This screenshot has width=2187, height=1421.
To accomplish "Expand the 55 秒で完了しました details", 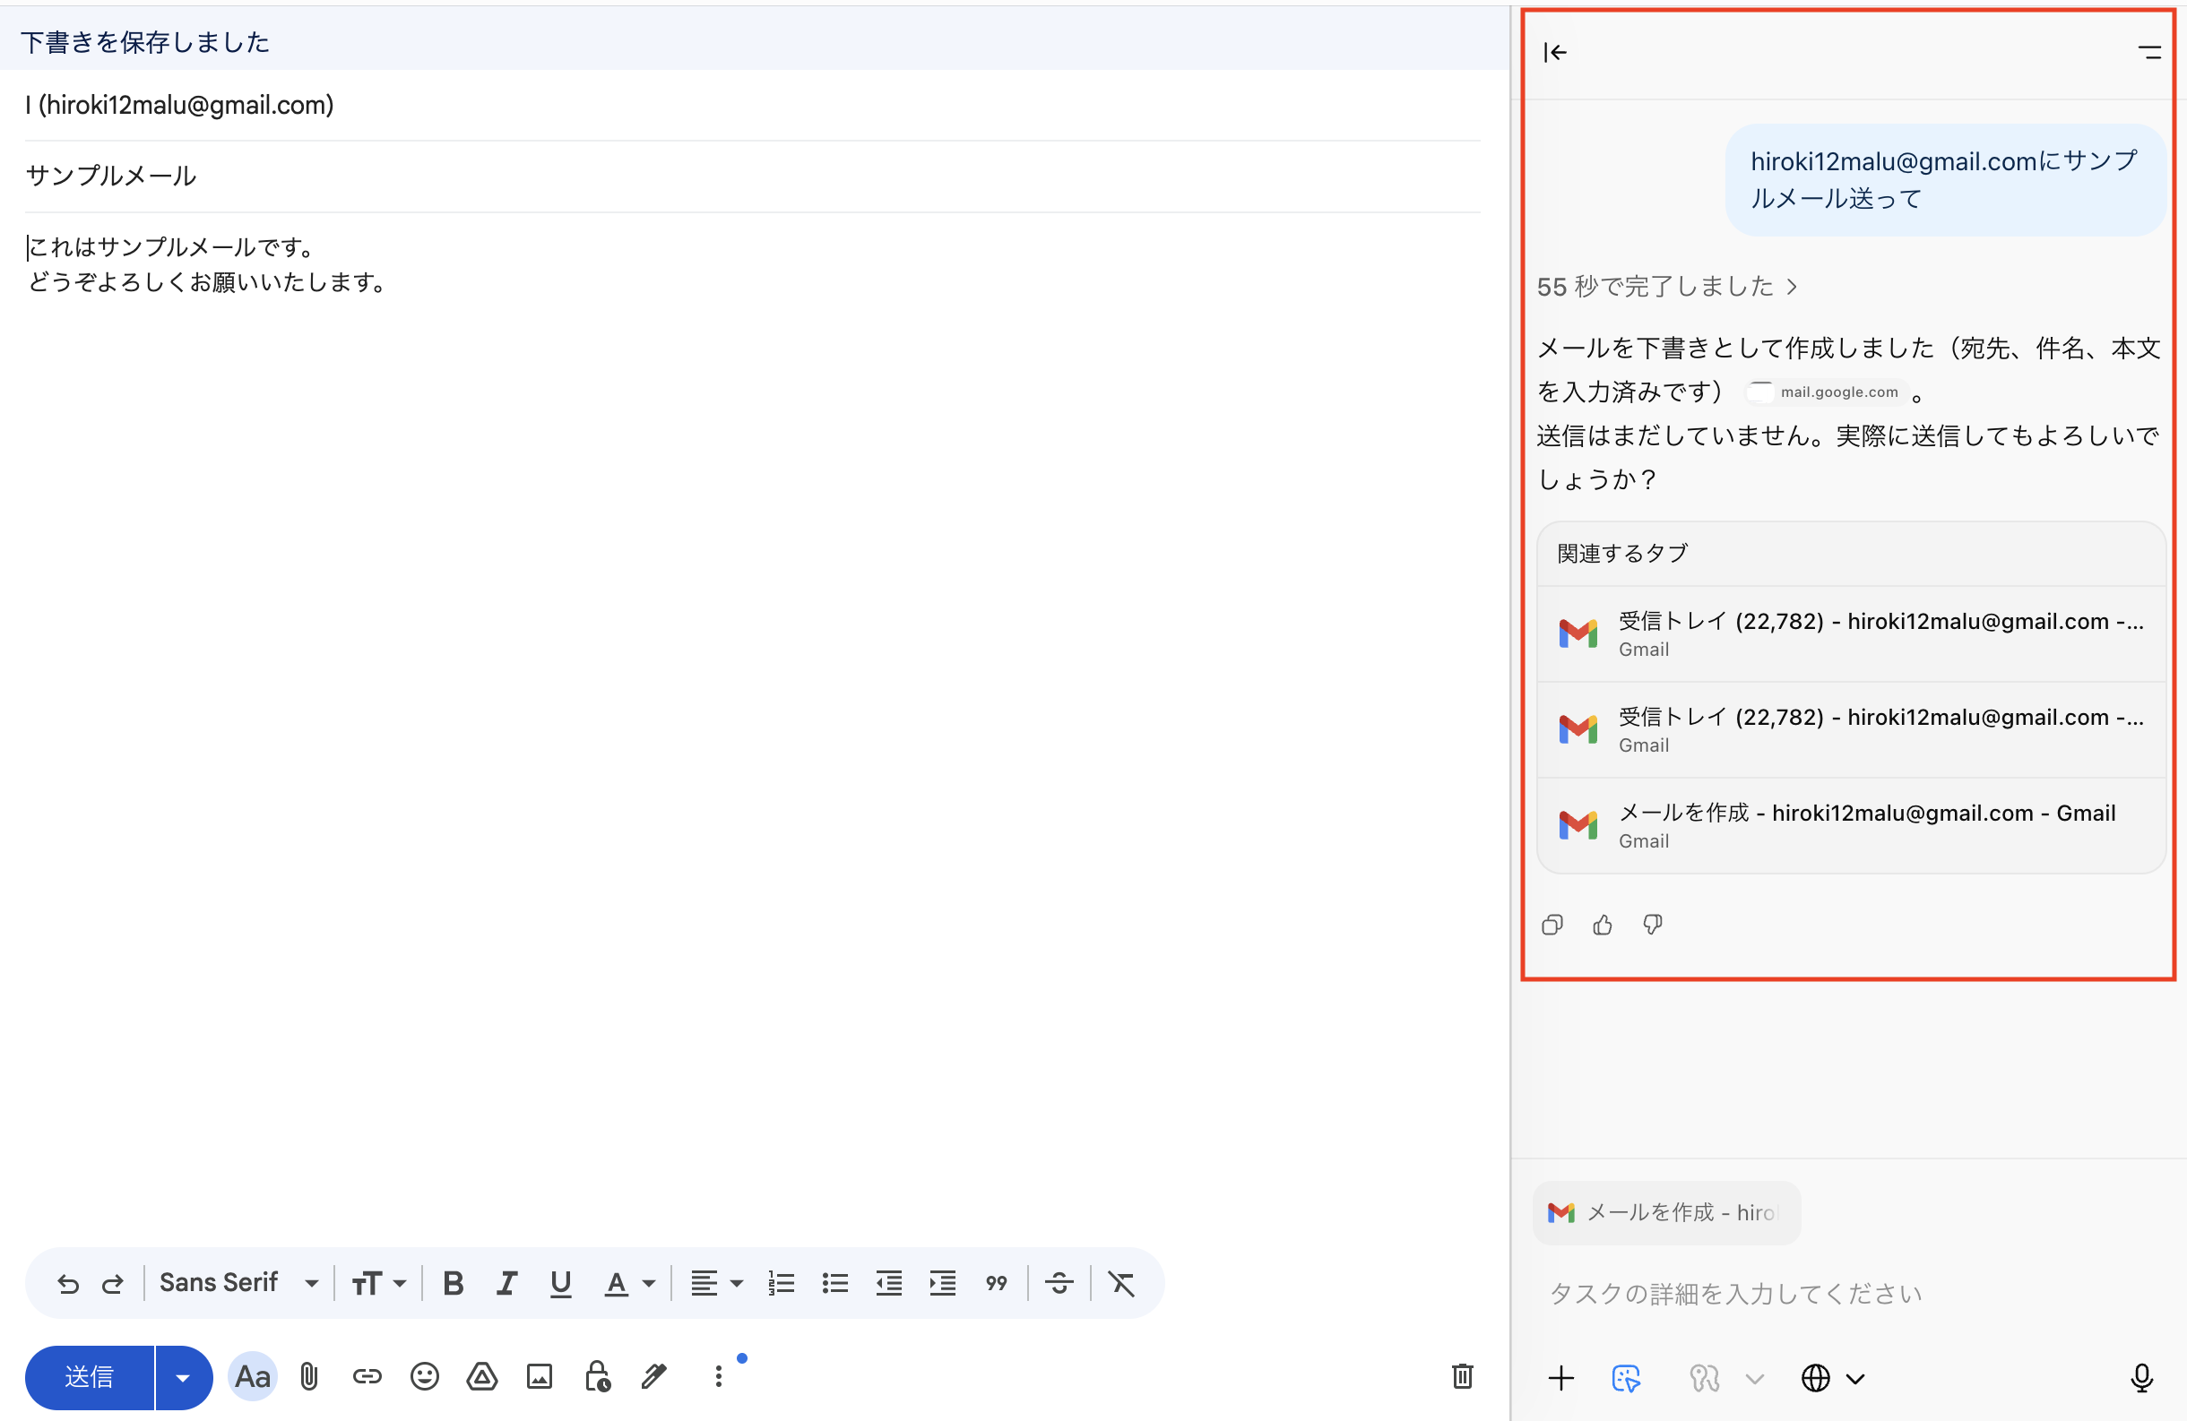I will click(x=1666, y=287).
